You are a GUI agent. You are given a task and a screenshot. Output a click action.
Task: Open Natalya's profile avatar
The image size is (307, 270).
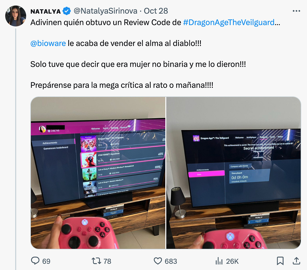[x=16, y=16]
